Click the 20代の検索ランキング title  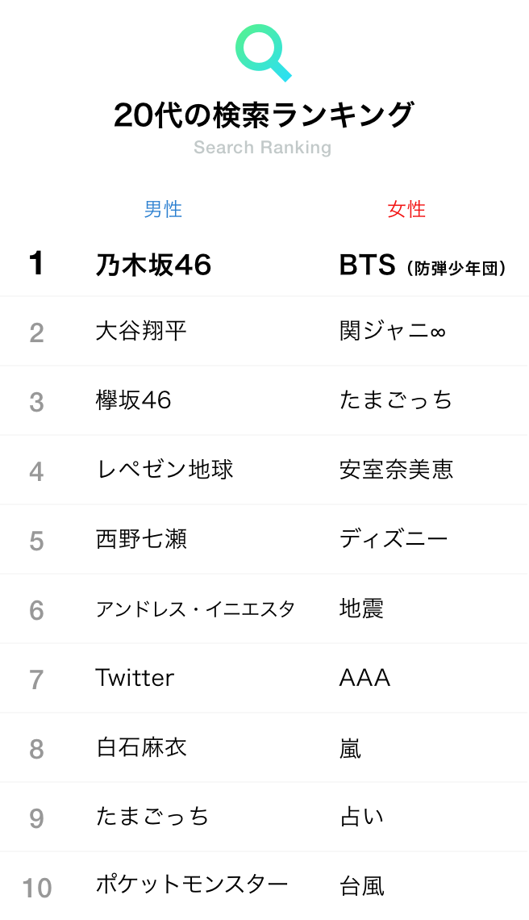[264, 115]
